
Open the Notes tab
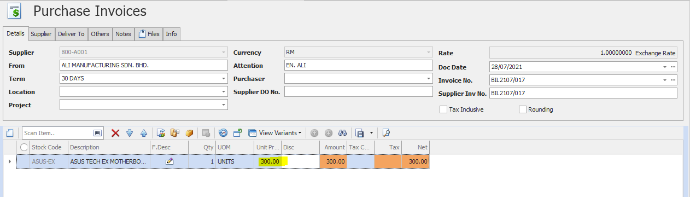tap(123, 34)
